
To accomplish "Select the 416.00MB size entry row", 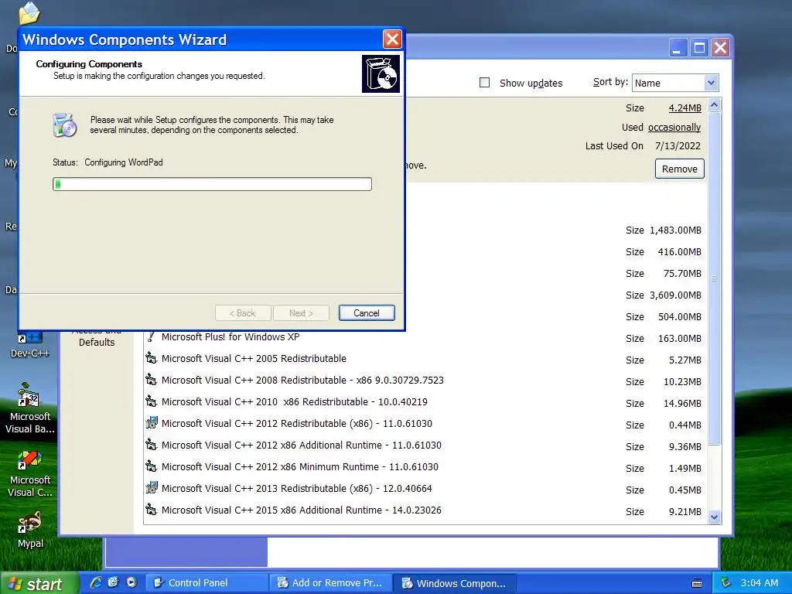I will [x=426, y=252].
